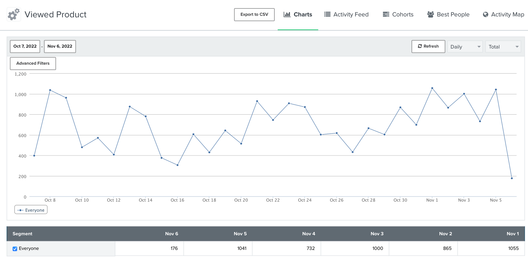This screenshot has height=259, width=528.
Task: Open Advanced Filters
Action: pos(33,63)
